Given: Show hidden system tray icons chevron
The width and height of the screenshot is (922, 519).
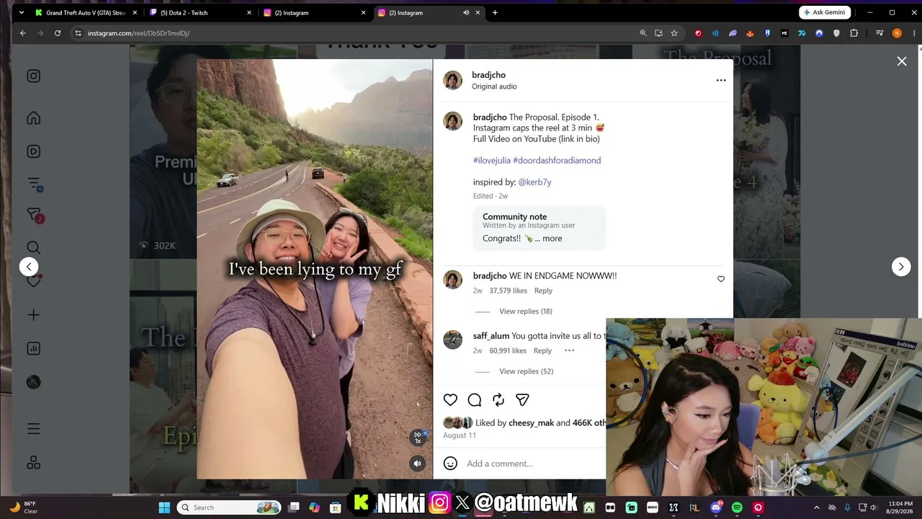Looking at the screenshot, I should coord(816,507).
